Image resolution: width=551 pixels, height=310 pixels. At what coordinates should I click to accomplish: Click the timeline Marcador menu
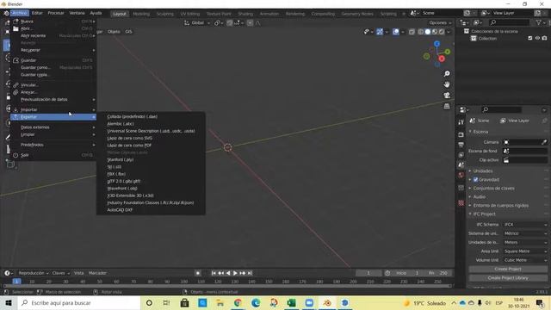point(97,273)
